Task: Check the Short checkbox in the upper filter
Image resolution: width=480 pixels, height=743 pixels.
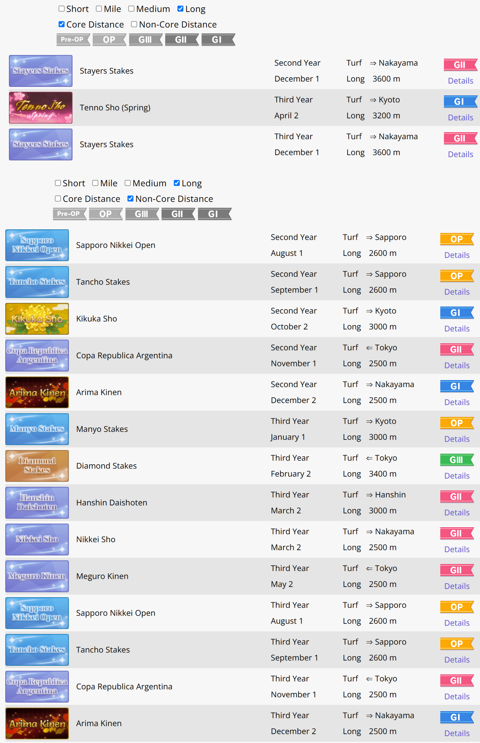Action: click(62, 9)
